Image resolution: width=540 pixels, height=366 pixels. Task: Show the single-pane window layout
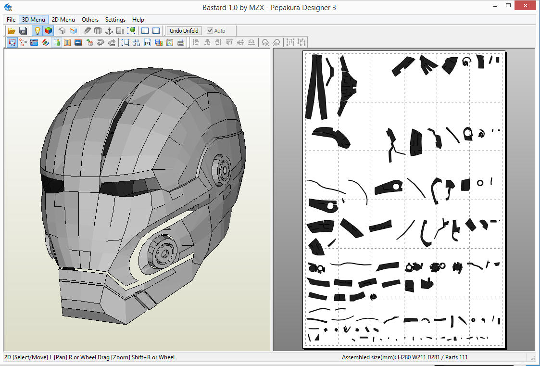pyautogui.click(x=156, y=31)
